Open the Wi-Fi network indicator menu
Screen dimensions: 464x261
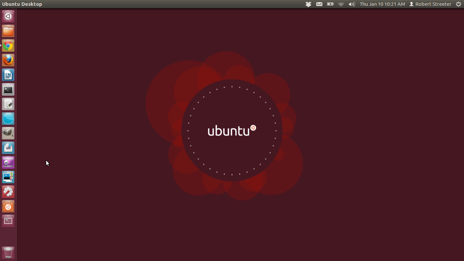[341, 4]
